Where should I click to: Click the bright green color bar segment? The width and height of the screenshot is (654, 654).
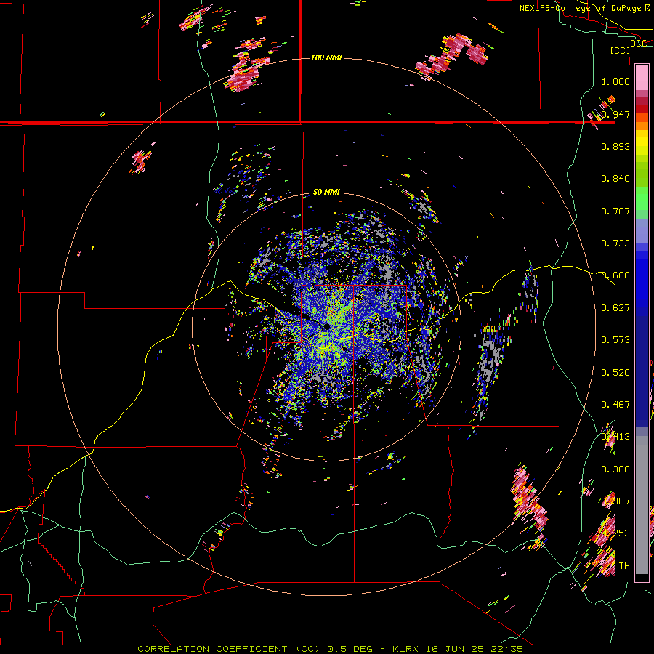pyautogui.click(x=642, y=198)
